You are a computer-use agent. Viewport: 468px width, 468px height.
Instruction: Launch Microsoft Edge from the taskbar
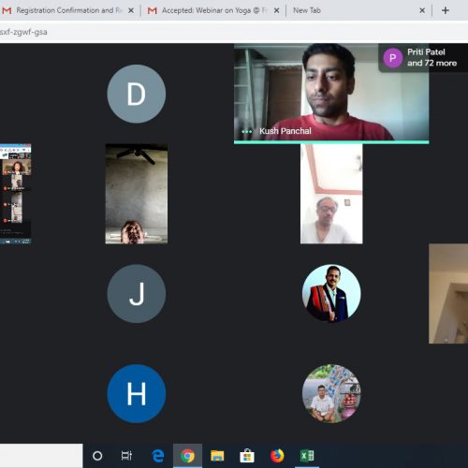(x=158, y=456)
